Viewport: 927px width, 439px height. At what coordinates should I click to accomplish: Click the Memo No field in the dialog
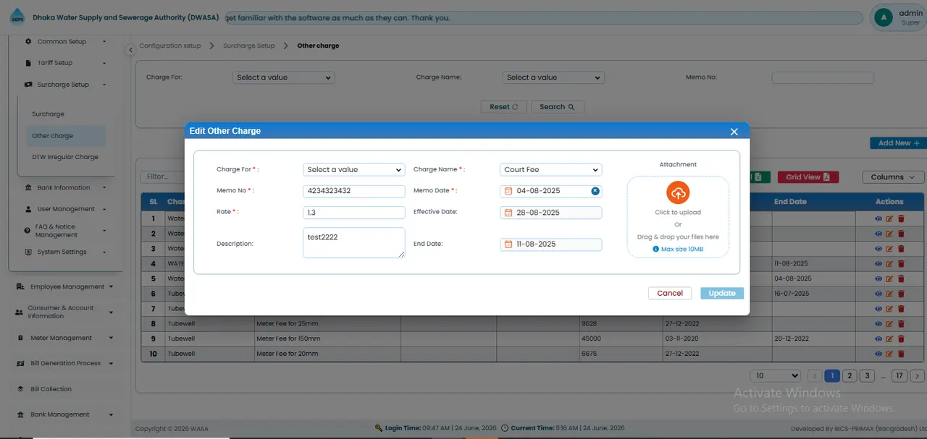pyautogui.click(x=353, y=192)
